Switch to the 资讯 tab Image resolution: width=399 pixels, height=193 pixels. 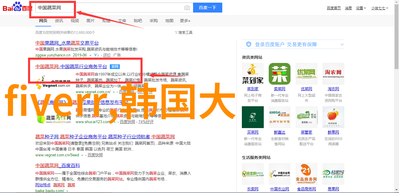coord(59,21)
